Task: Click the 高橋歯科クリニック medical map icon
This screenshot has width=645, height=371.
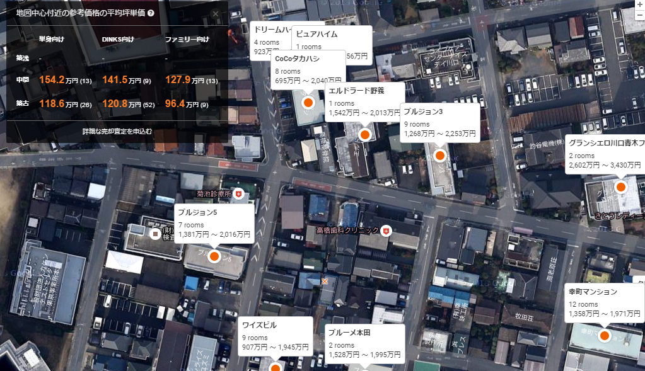Action: pyautogui.click(x=386, y=231)
